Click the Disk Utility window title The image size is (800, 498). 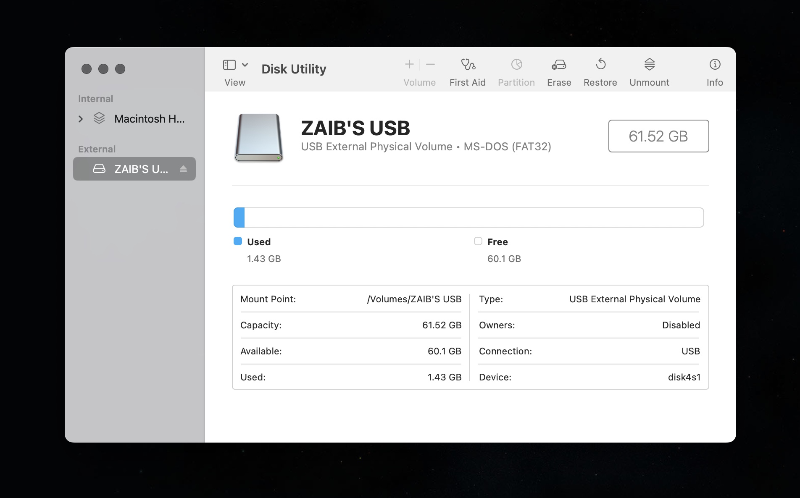(294, 69)
